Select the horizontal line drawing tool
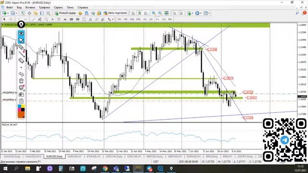 pyautogui.click(x=26, y=19)
